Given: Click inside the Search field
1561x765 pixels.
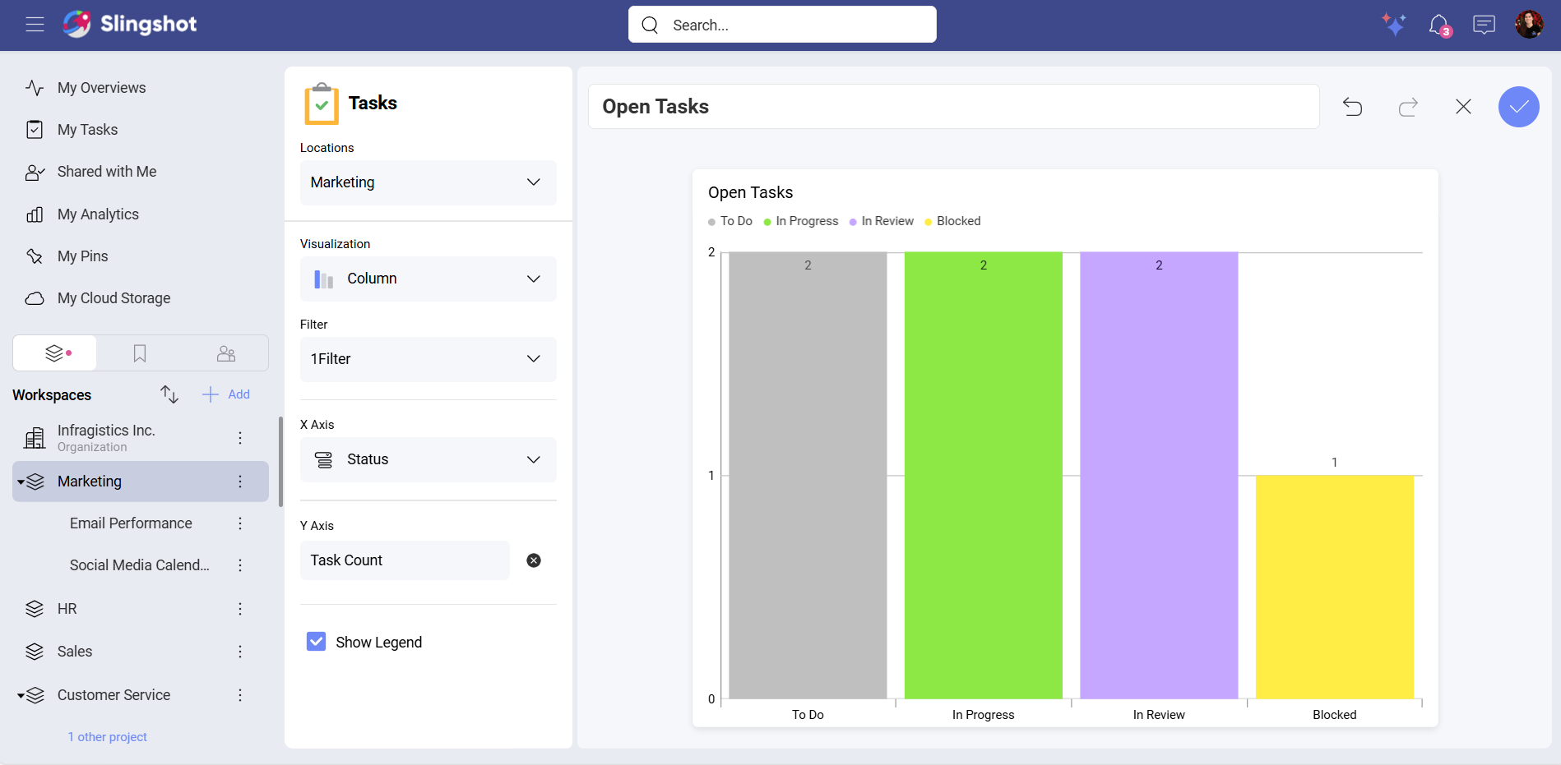Looking at the screenshot, I should (x=781, y=25).
